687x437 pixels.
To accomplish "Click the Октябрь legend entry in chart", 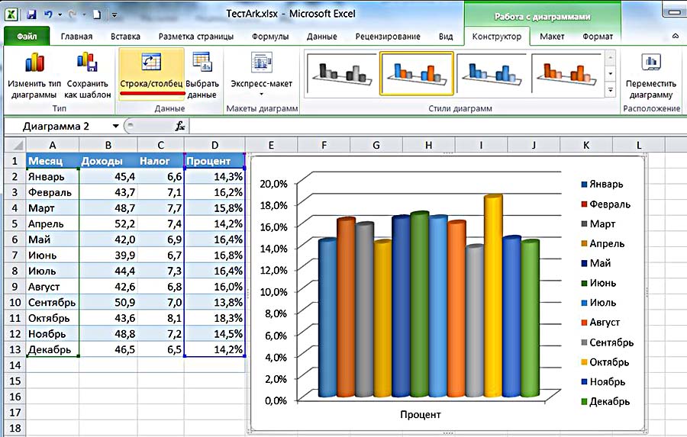I will point(607,362).
